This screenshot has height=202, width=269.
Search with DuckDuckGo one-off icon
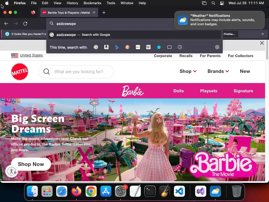[x=127, y=47]
